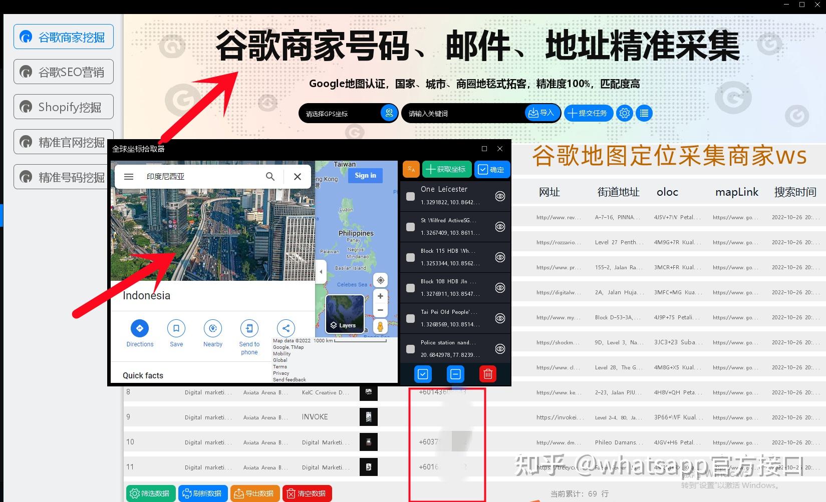Check the One Leicester coordinate checkbox

[x=410, y=196]
